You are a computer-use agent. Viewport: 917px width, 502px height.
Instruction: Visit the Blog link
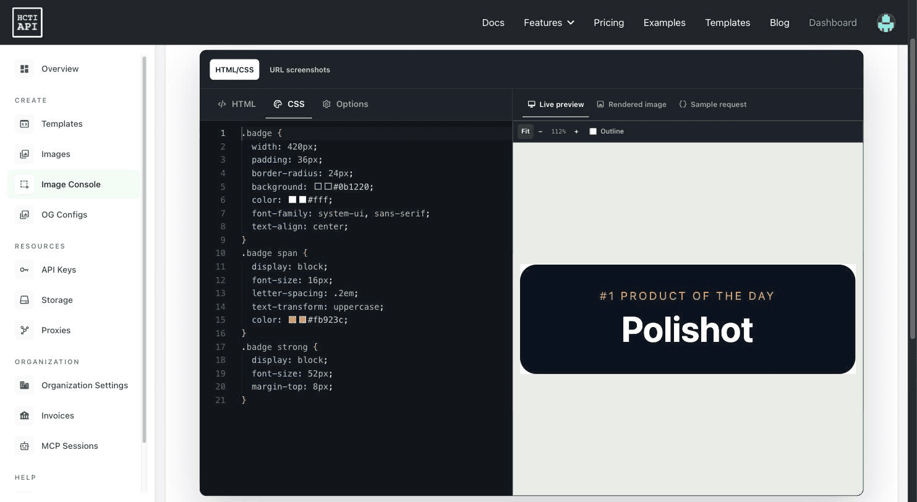(779, 23)
